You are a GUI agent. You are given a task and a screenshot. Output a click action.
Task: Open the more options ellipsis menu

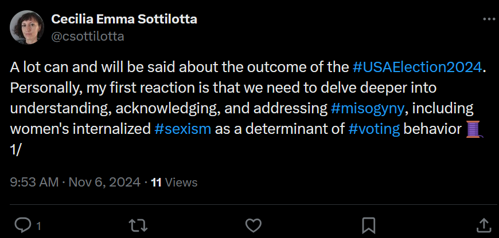[x=489, y=19]
